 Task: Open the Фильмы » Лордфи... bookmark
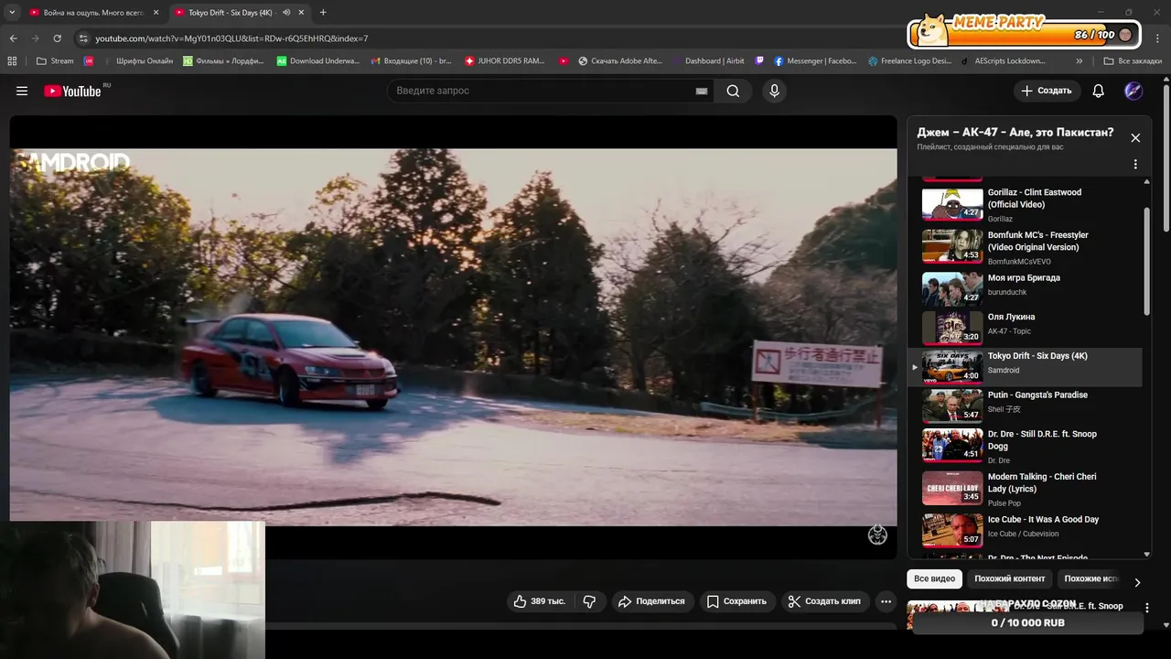(x=224, y=61)
